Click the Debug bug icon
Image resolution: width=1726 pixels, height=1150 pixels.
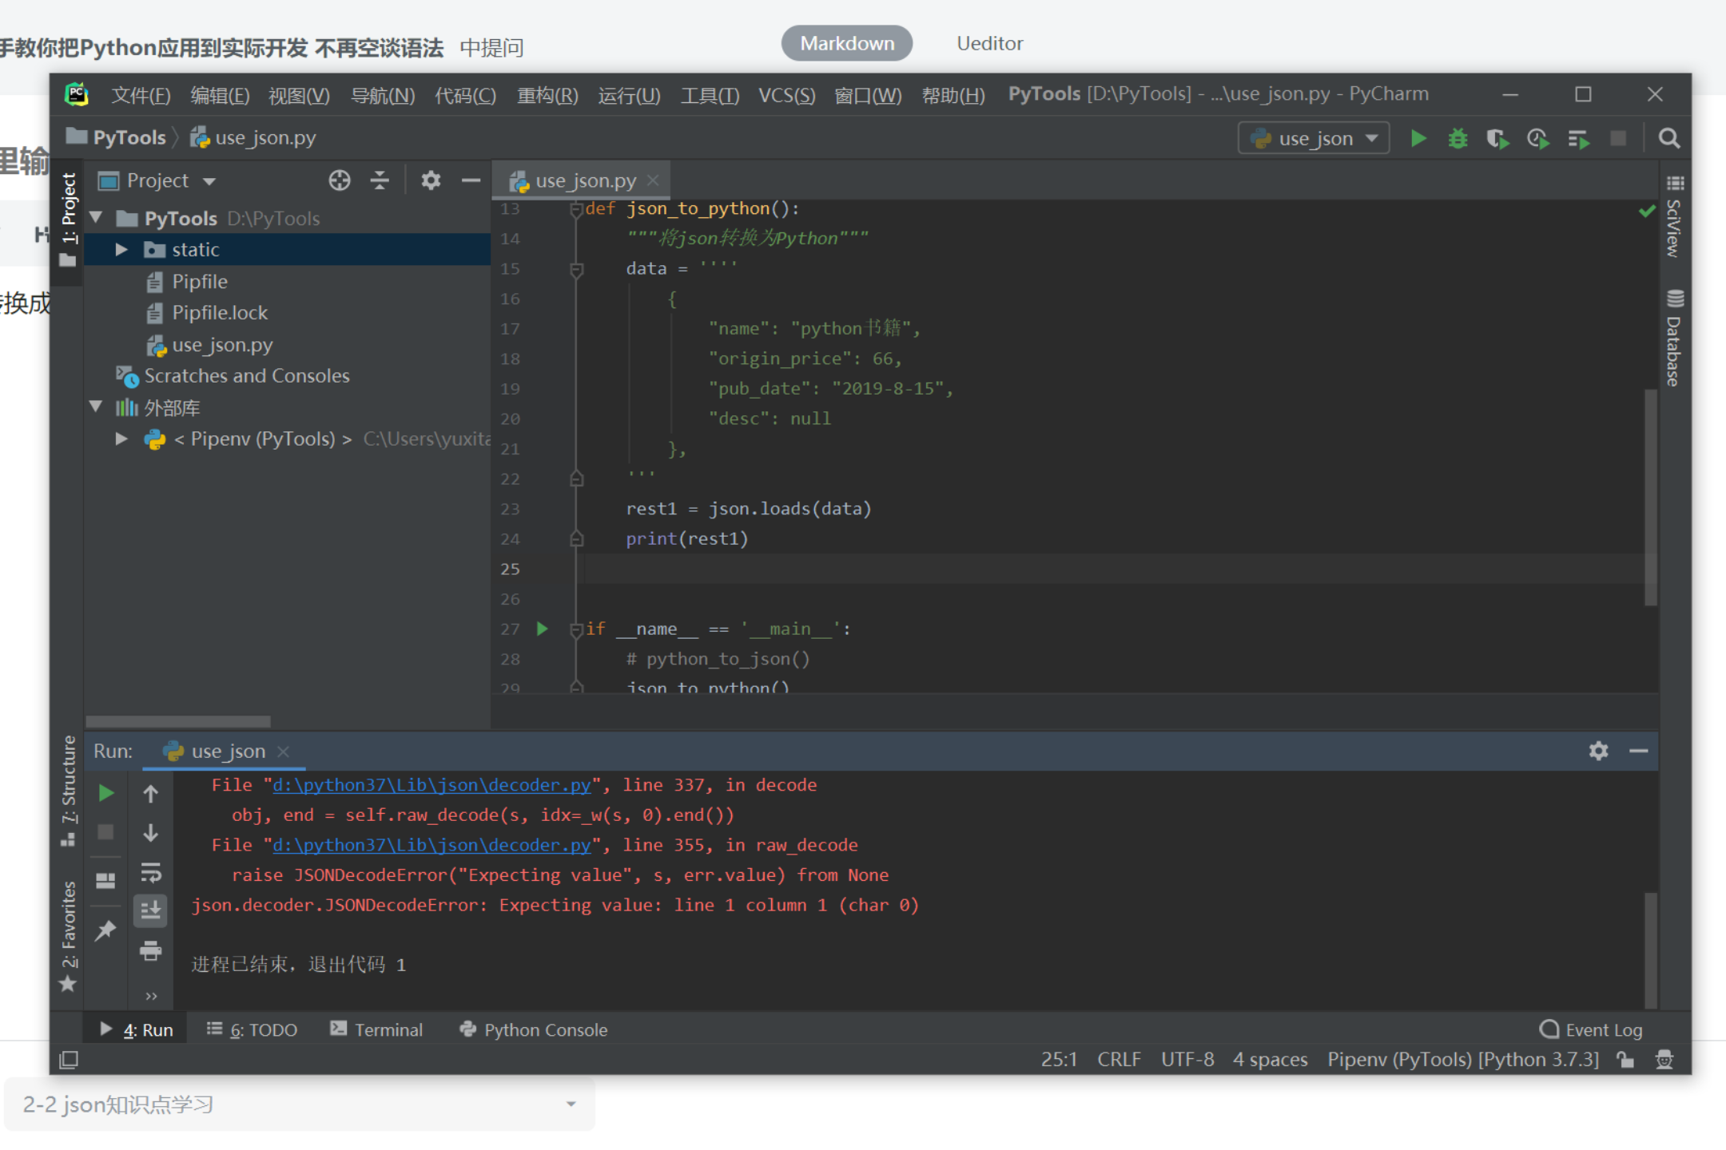[x=1458, y=139]
